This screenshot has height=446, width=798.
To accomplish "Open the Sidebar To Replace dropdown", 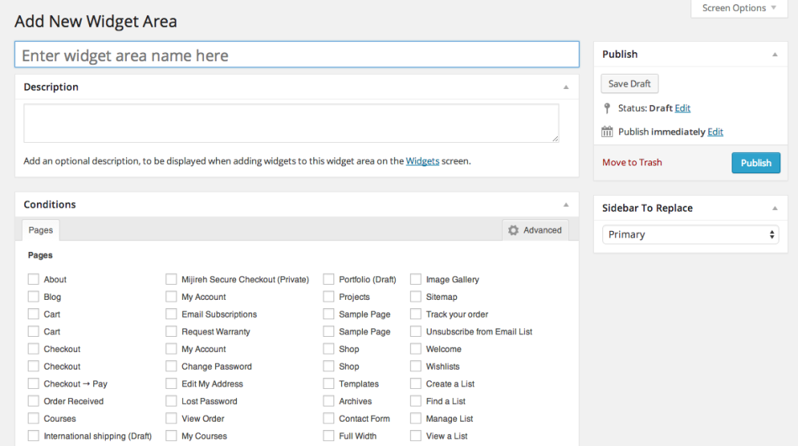I will pyautogui.click(x=690, y=234).
